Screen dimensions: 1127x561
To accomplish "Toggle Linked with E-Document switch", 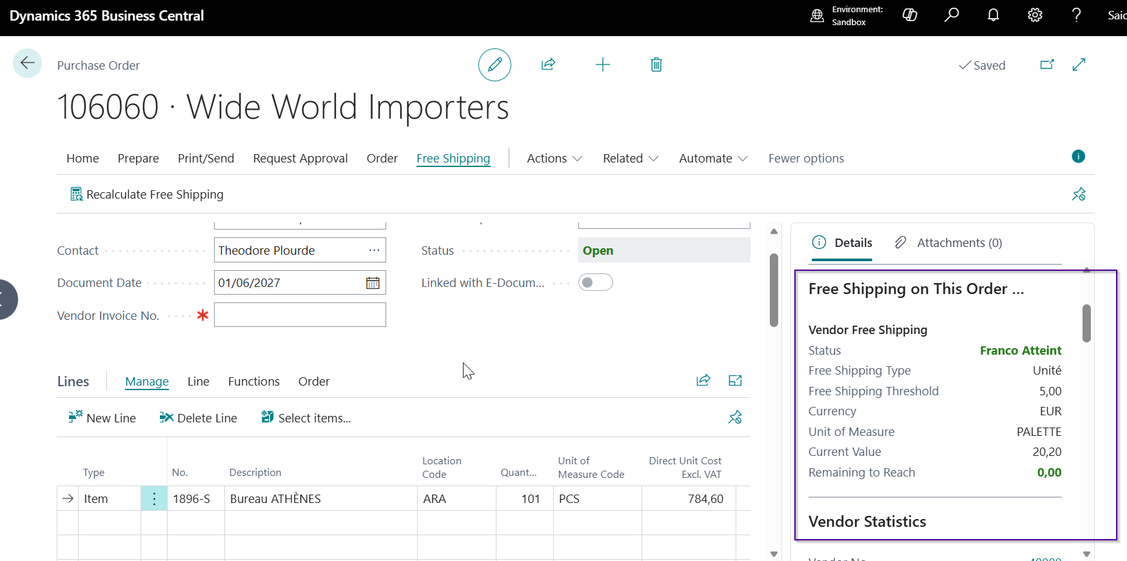I will pos(596,282).
